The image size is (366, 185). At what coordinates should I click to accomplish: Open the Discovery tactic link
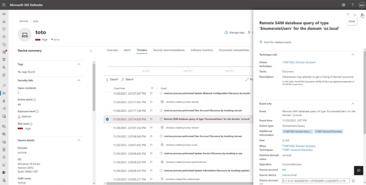(288, 72)
